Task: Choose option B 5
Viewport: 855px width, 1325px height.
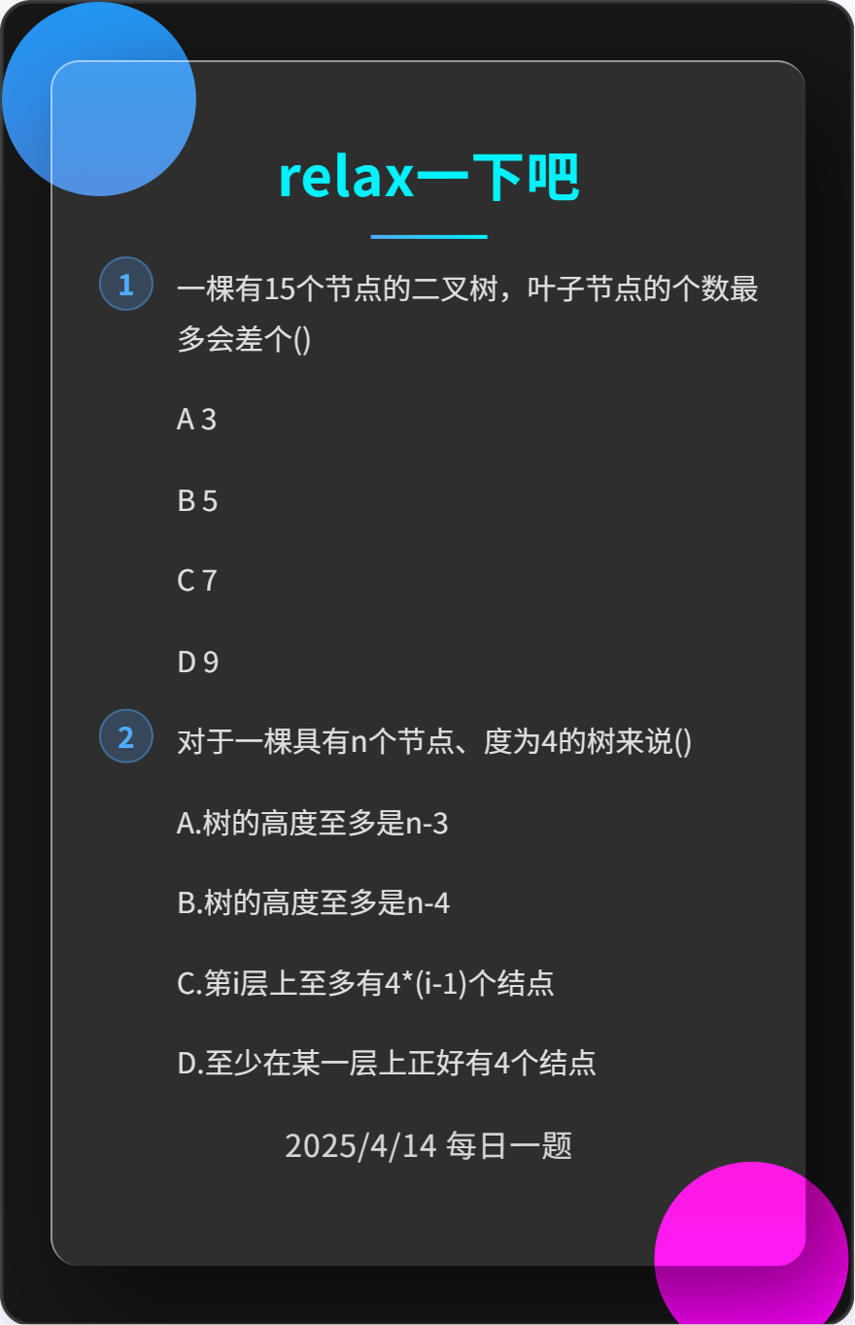Action: pyautogui.click(x=197, y=501)
